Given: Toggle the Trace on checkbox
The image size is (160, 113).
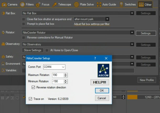Looking at the screenshot, I should coord(30,99).
